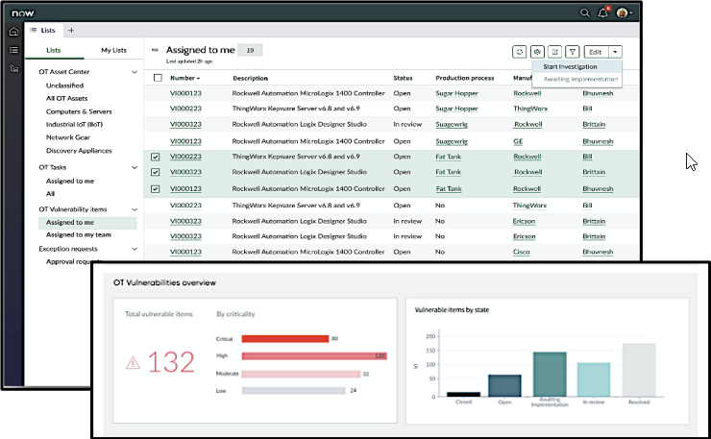Image resolution: width=711 pixels, height=439 pixels.
Task: Open the user avatar menu
Action: tap(624, 12)
